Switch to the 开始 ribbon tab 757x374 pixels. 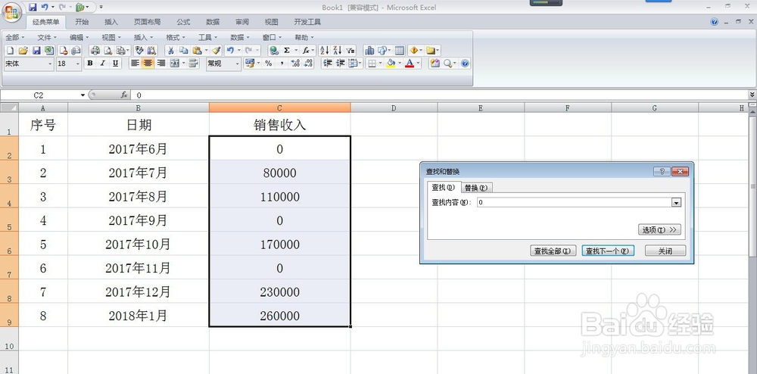[x=82, y=22]
